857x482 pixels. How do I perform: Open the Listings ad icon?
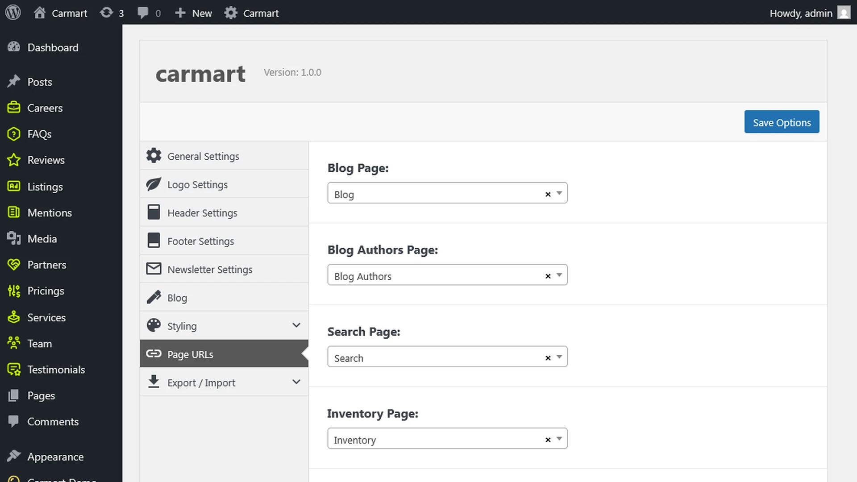point(14,186)
